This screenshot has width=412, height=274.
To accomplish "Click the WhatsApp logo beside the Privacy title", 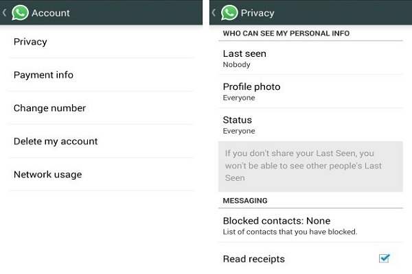I will point(229,12).
